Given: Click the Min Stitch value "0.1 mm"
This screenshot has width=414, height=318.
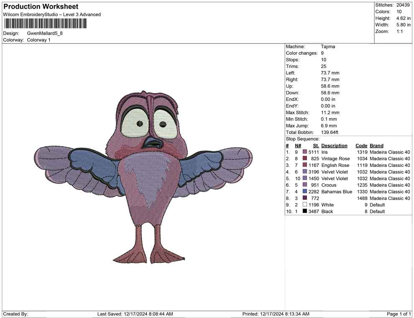Looking at the screenshot, I should click(x=329, y=119).
